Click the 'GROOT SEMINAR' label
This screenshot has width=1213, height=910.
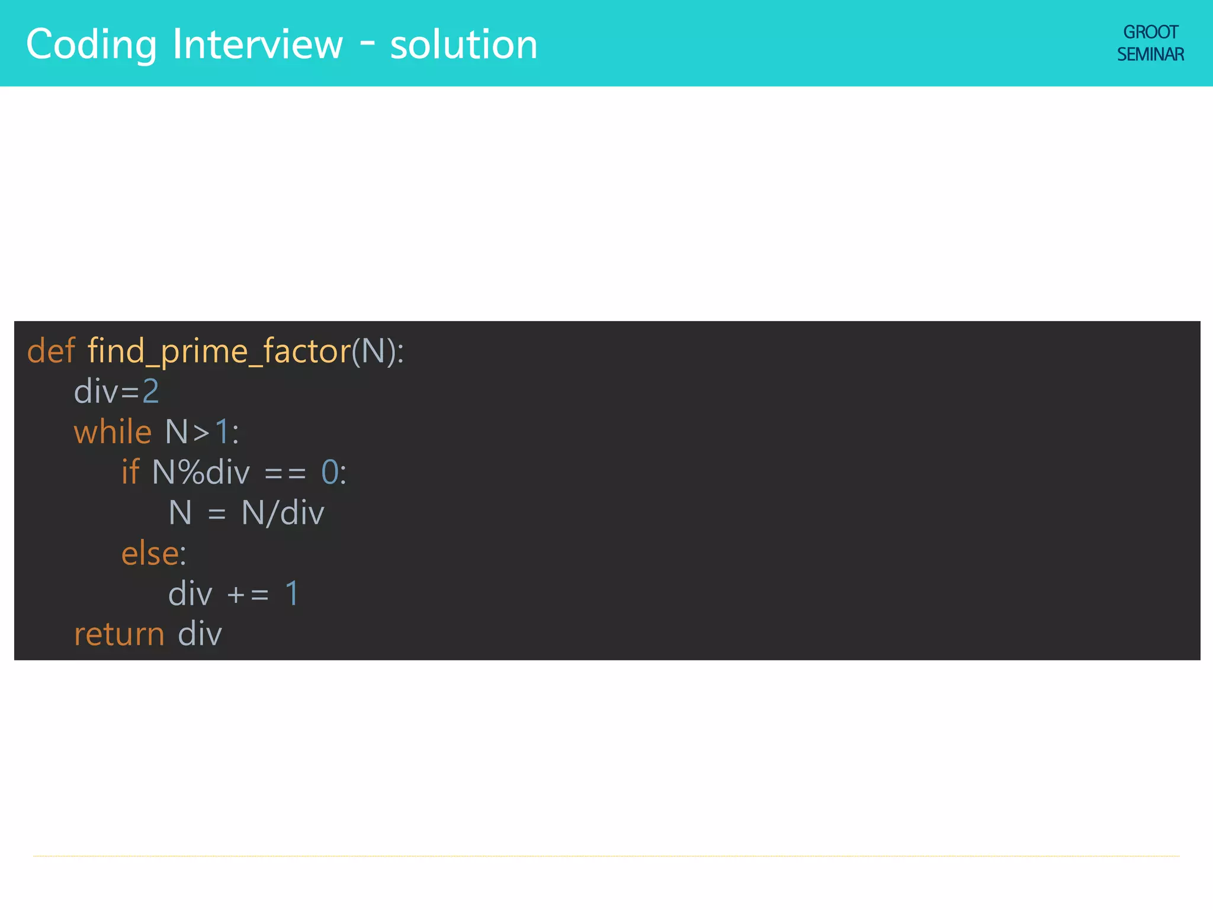click(x=1150, y=43)
